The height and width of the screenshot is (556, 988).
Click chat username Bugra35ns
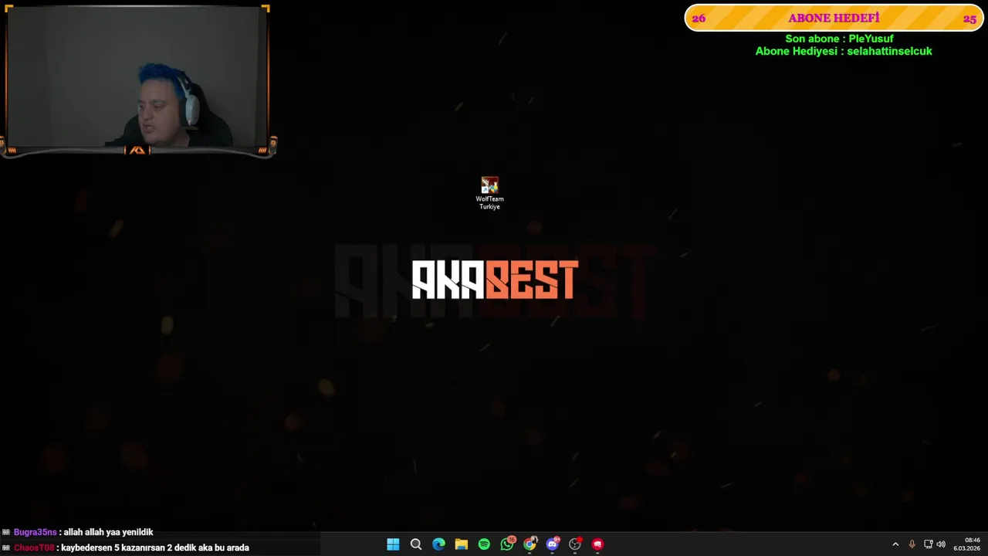pos(35,532)
